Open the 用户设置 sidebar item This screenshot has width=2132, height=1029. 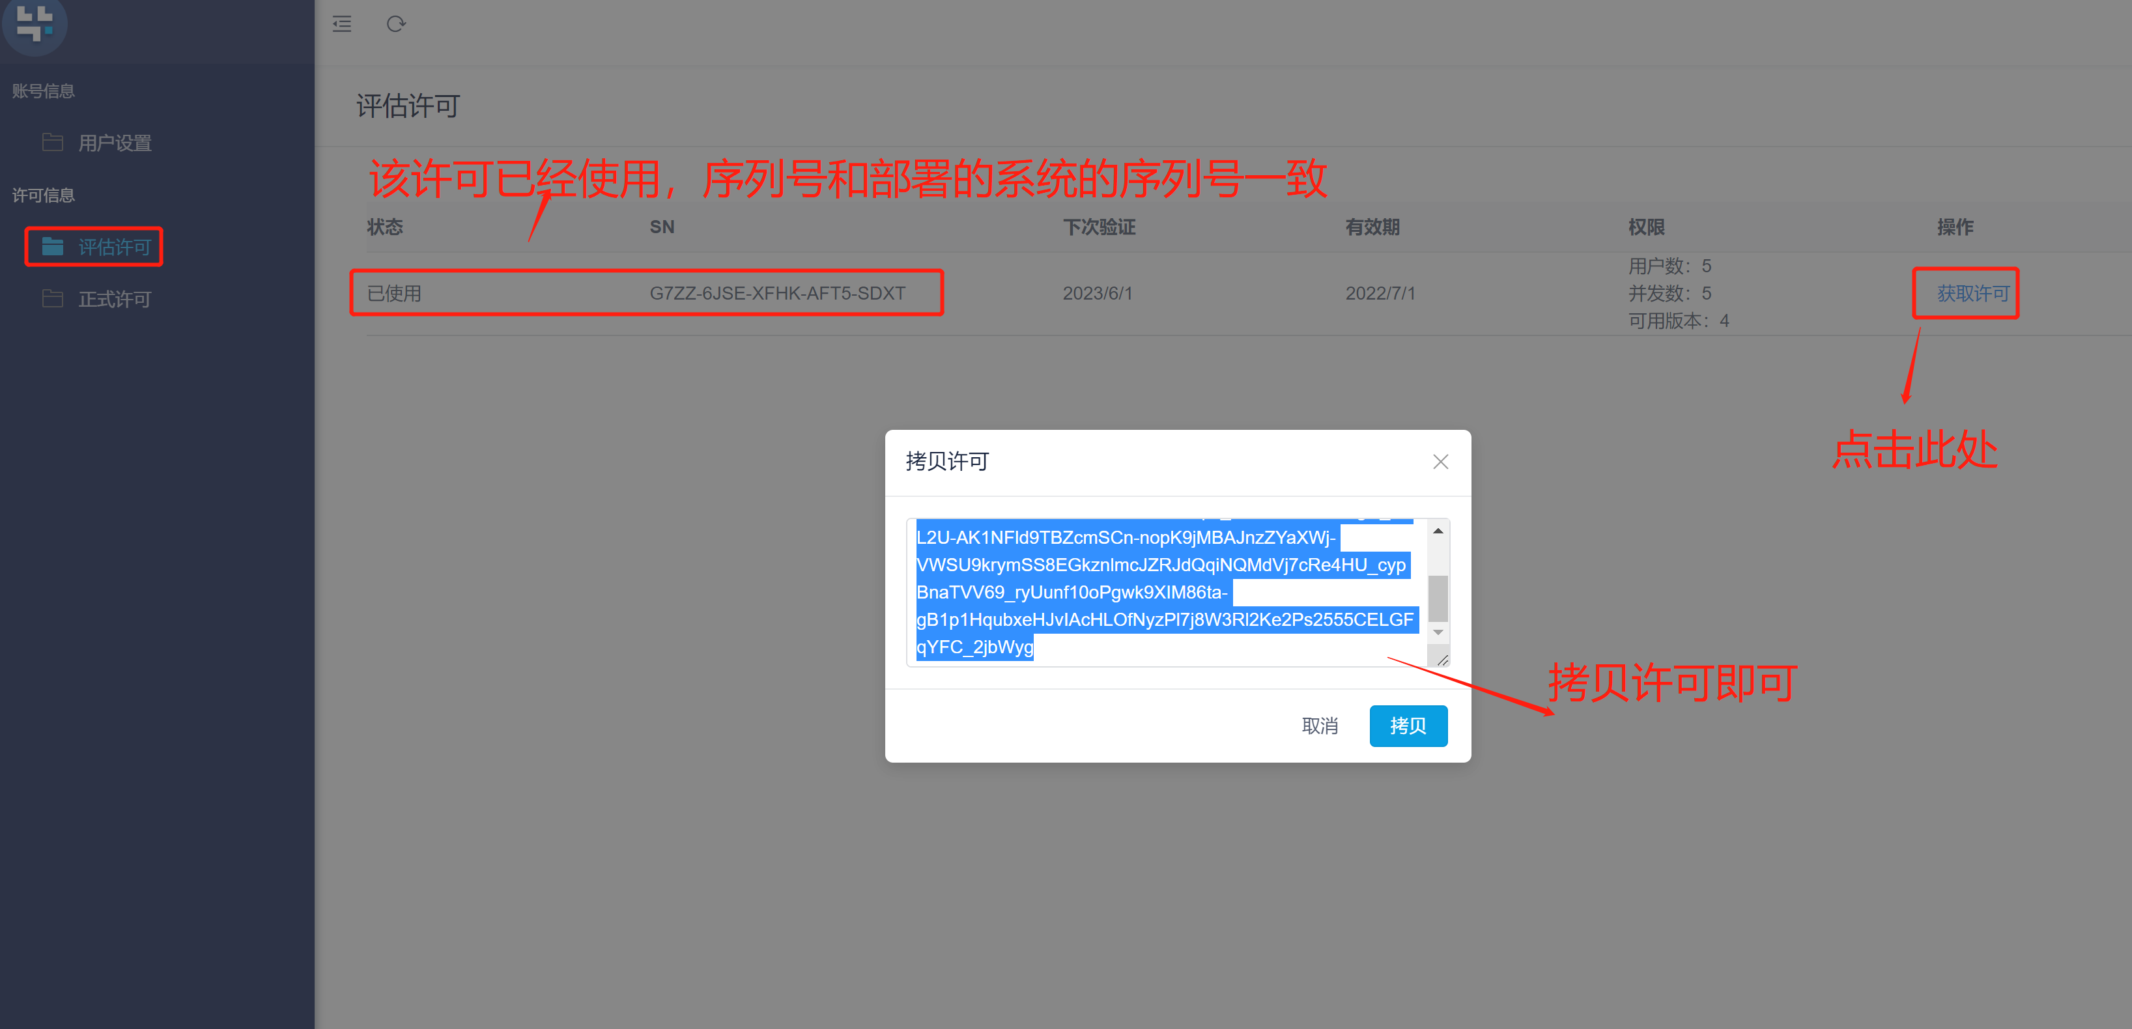(114, 143)
